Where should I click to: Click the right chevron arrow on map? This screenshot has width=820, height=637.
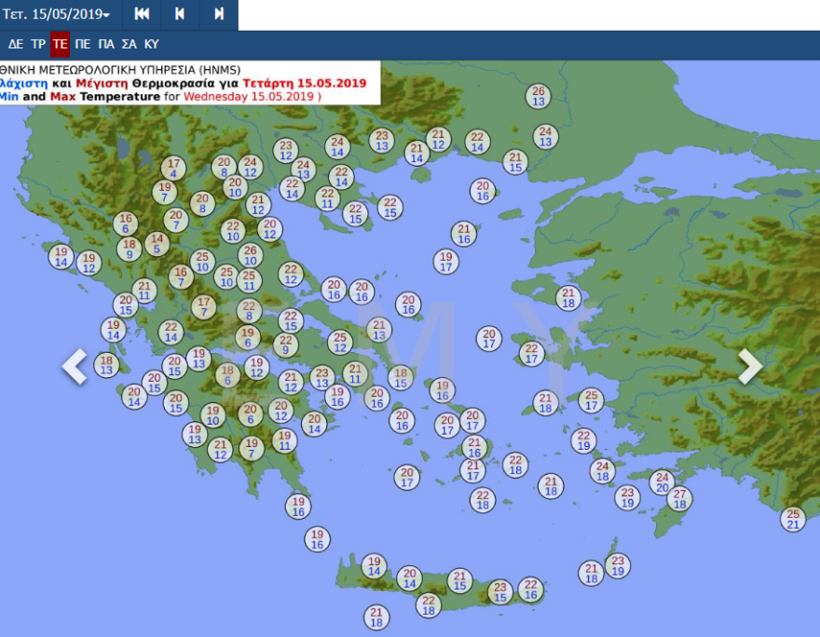pos(750,366)
